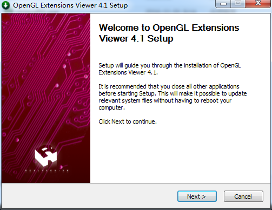Click the 'Welcome to OpenGL Extensions' heading
Viewport: 272px width, 210px height.
[x=169, y=28]
